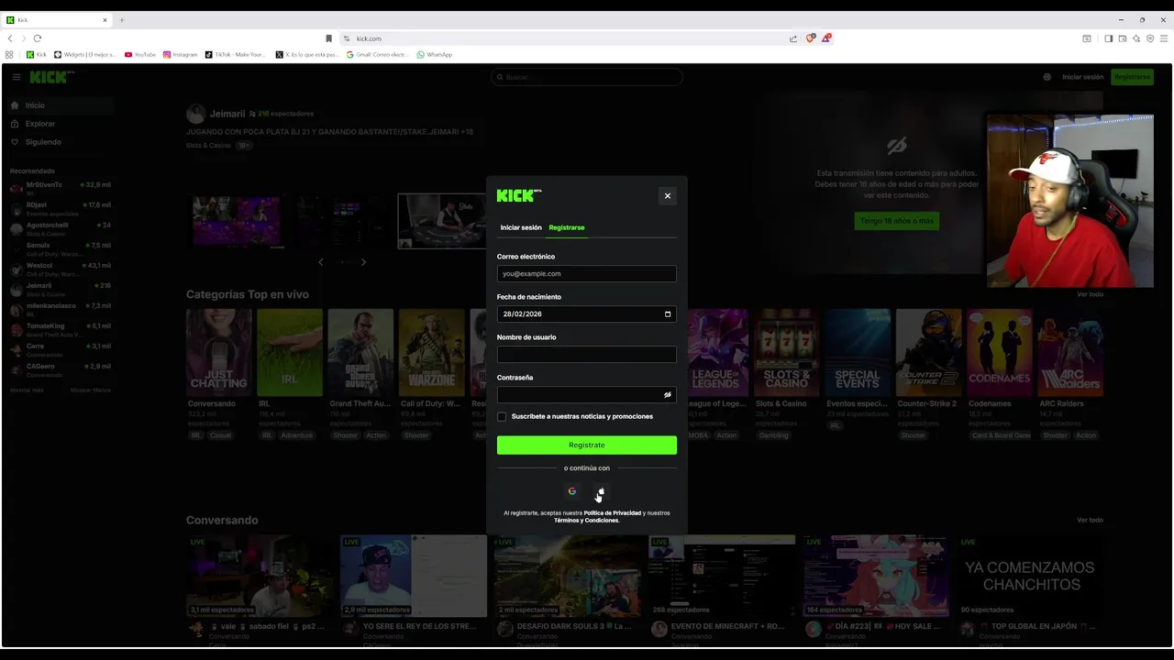Open the Instagram bookmark
The image size is (1174, 660).
tap(180, 55)
